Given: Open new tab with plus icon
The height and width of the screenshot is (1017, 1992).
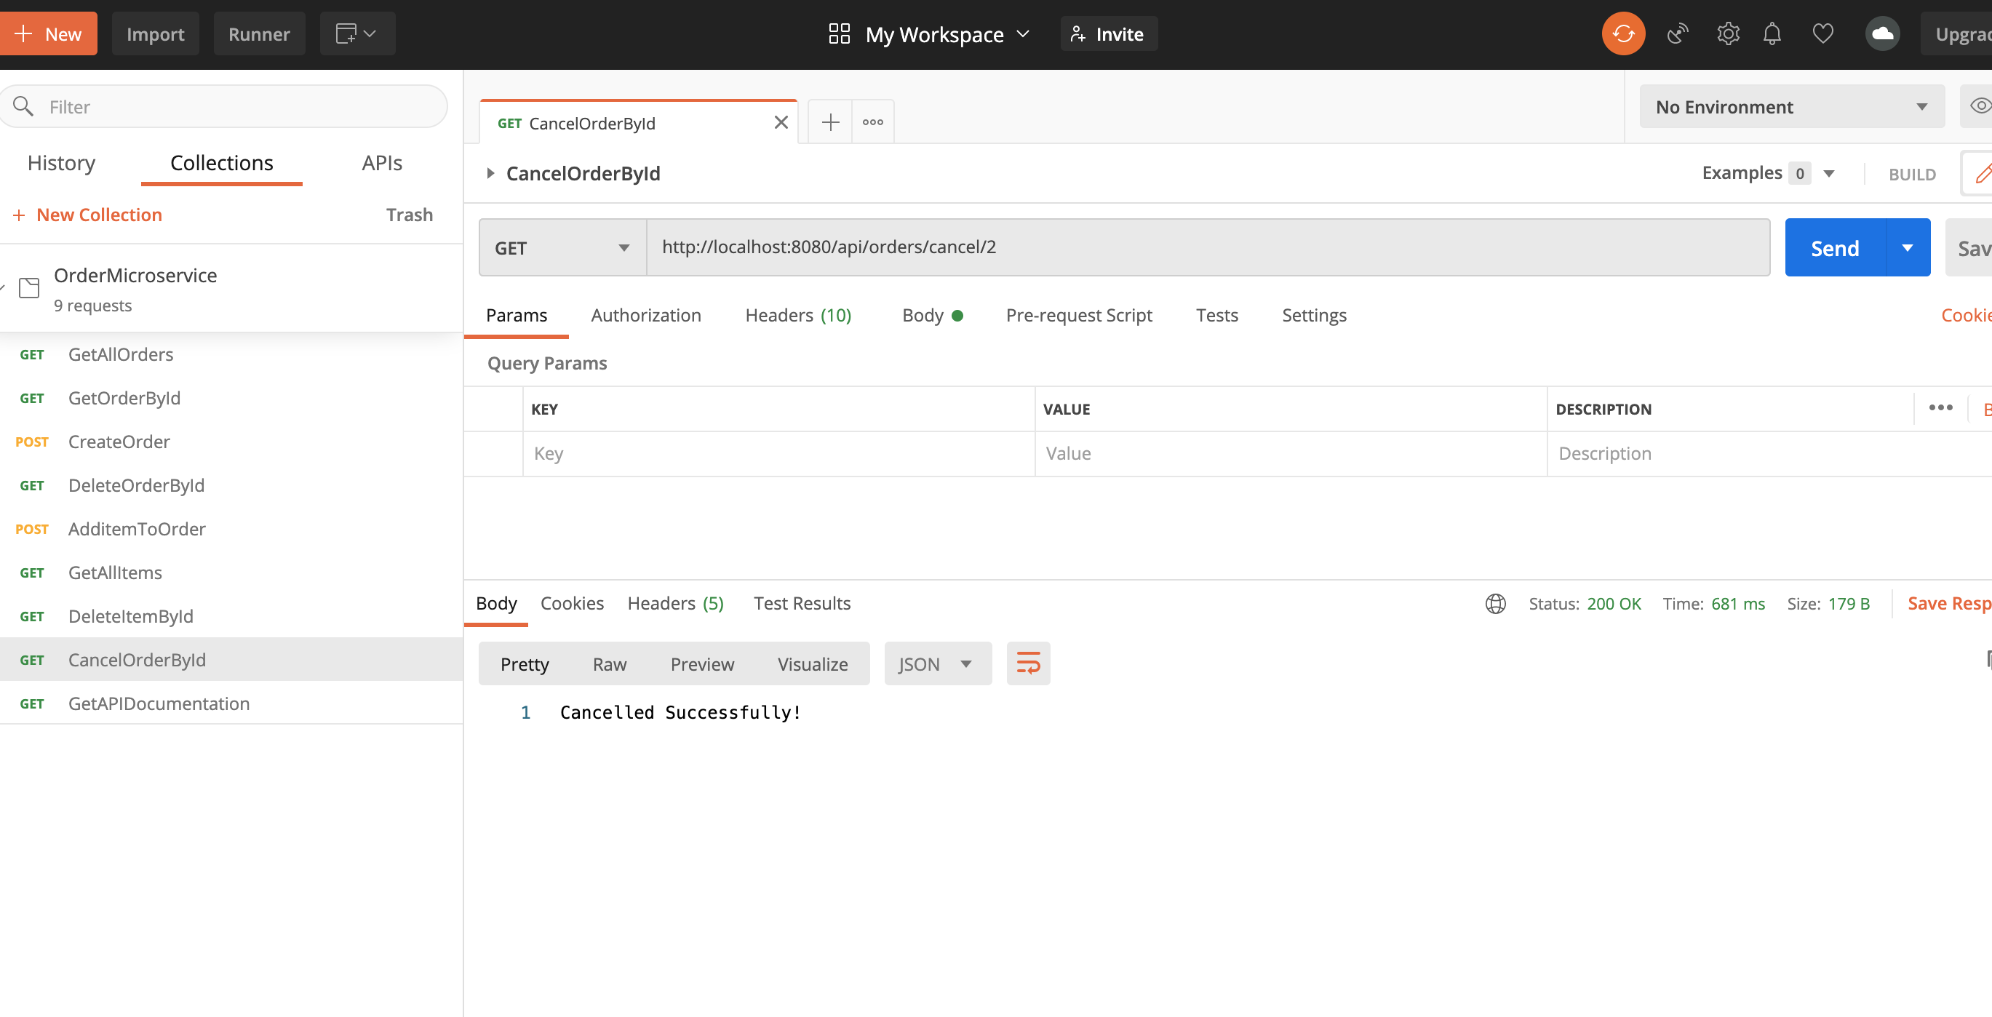Looking at the screenshot, I should (x=829, y=122).
